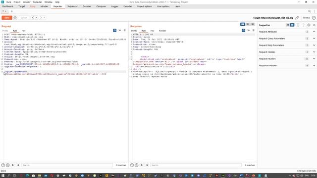
Task: Open the send options gear icon
Action: click(15, 18)
